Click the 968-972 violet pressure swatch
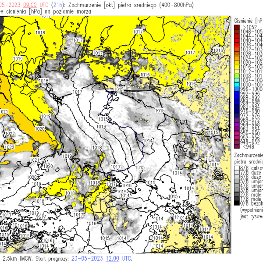The image size is (263, 263). (237, 120)
